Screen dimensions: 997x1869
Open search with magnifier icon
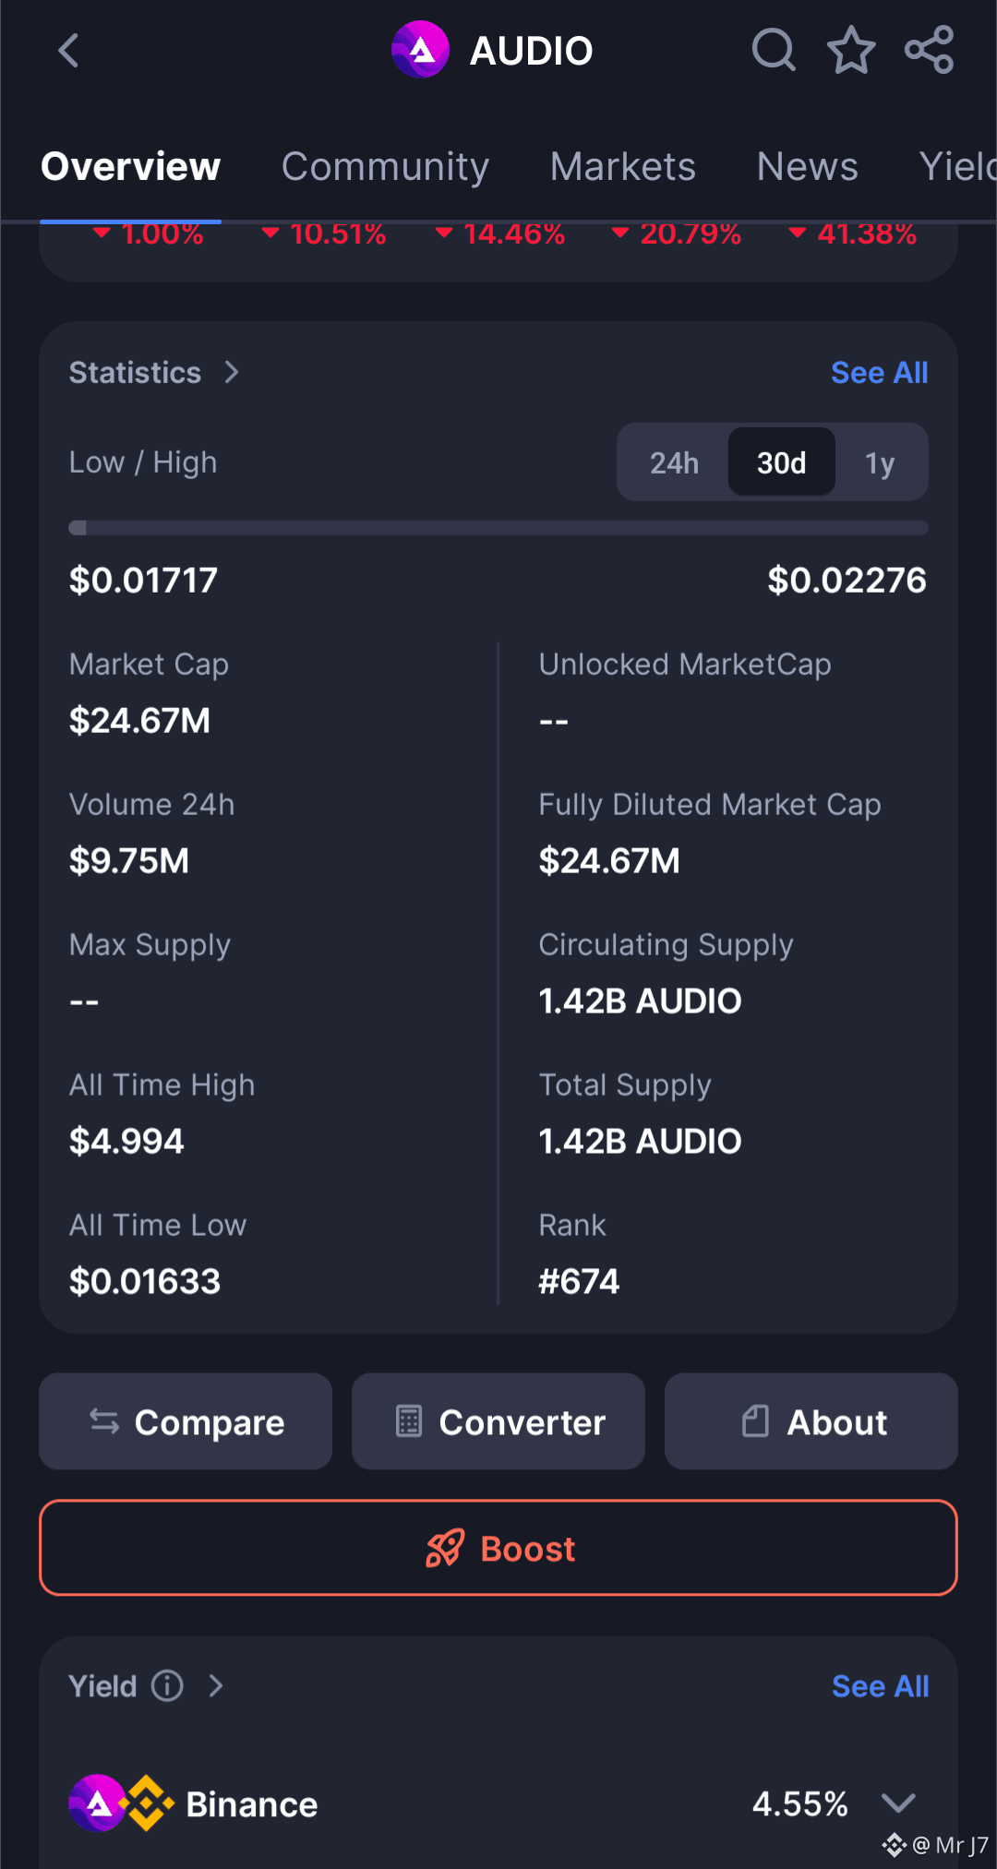pos(774,50)
